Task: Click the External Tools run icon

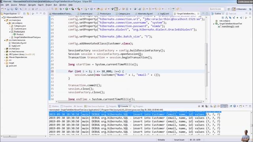Action: [x=79, y=9]
